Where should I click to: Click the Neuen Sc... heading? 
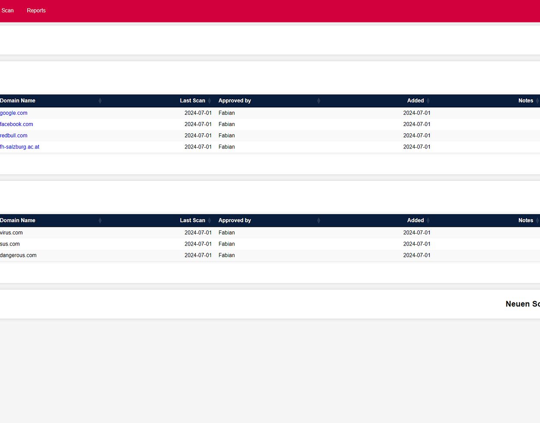(522, 304)
